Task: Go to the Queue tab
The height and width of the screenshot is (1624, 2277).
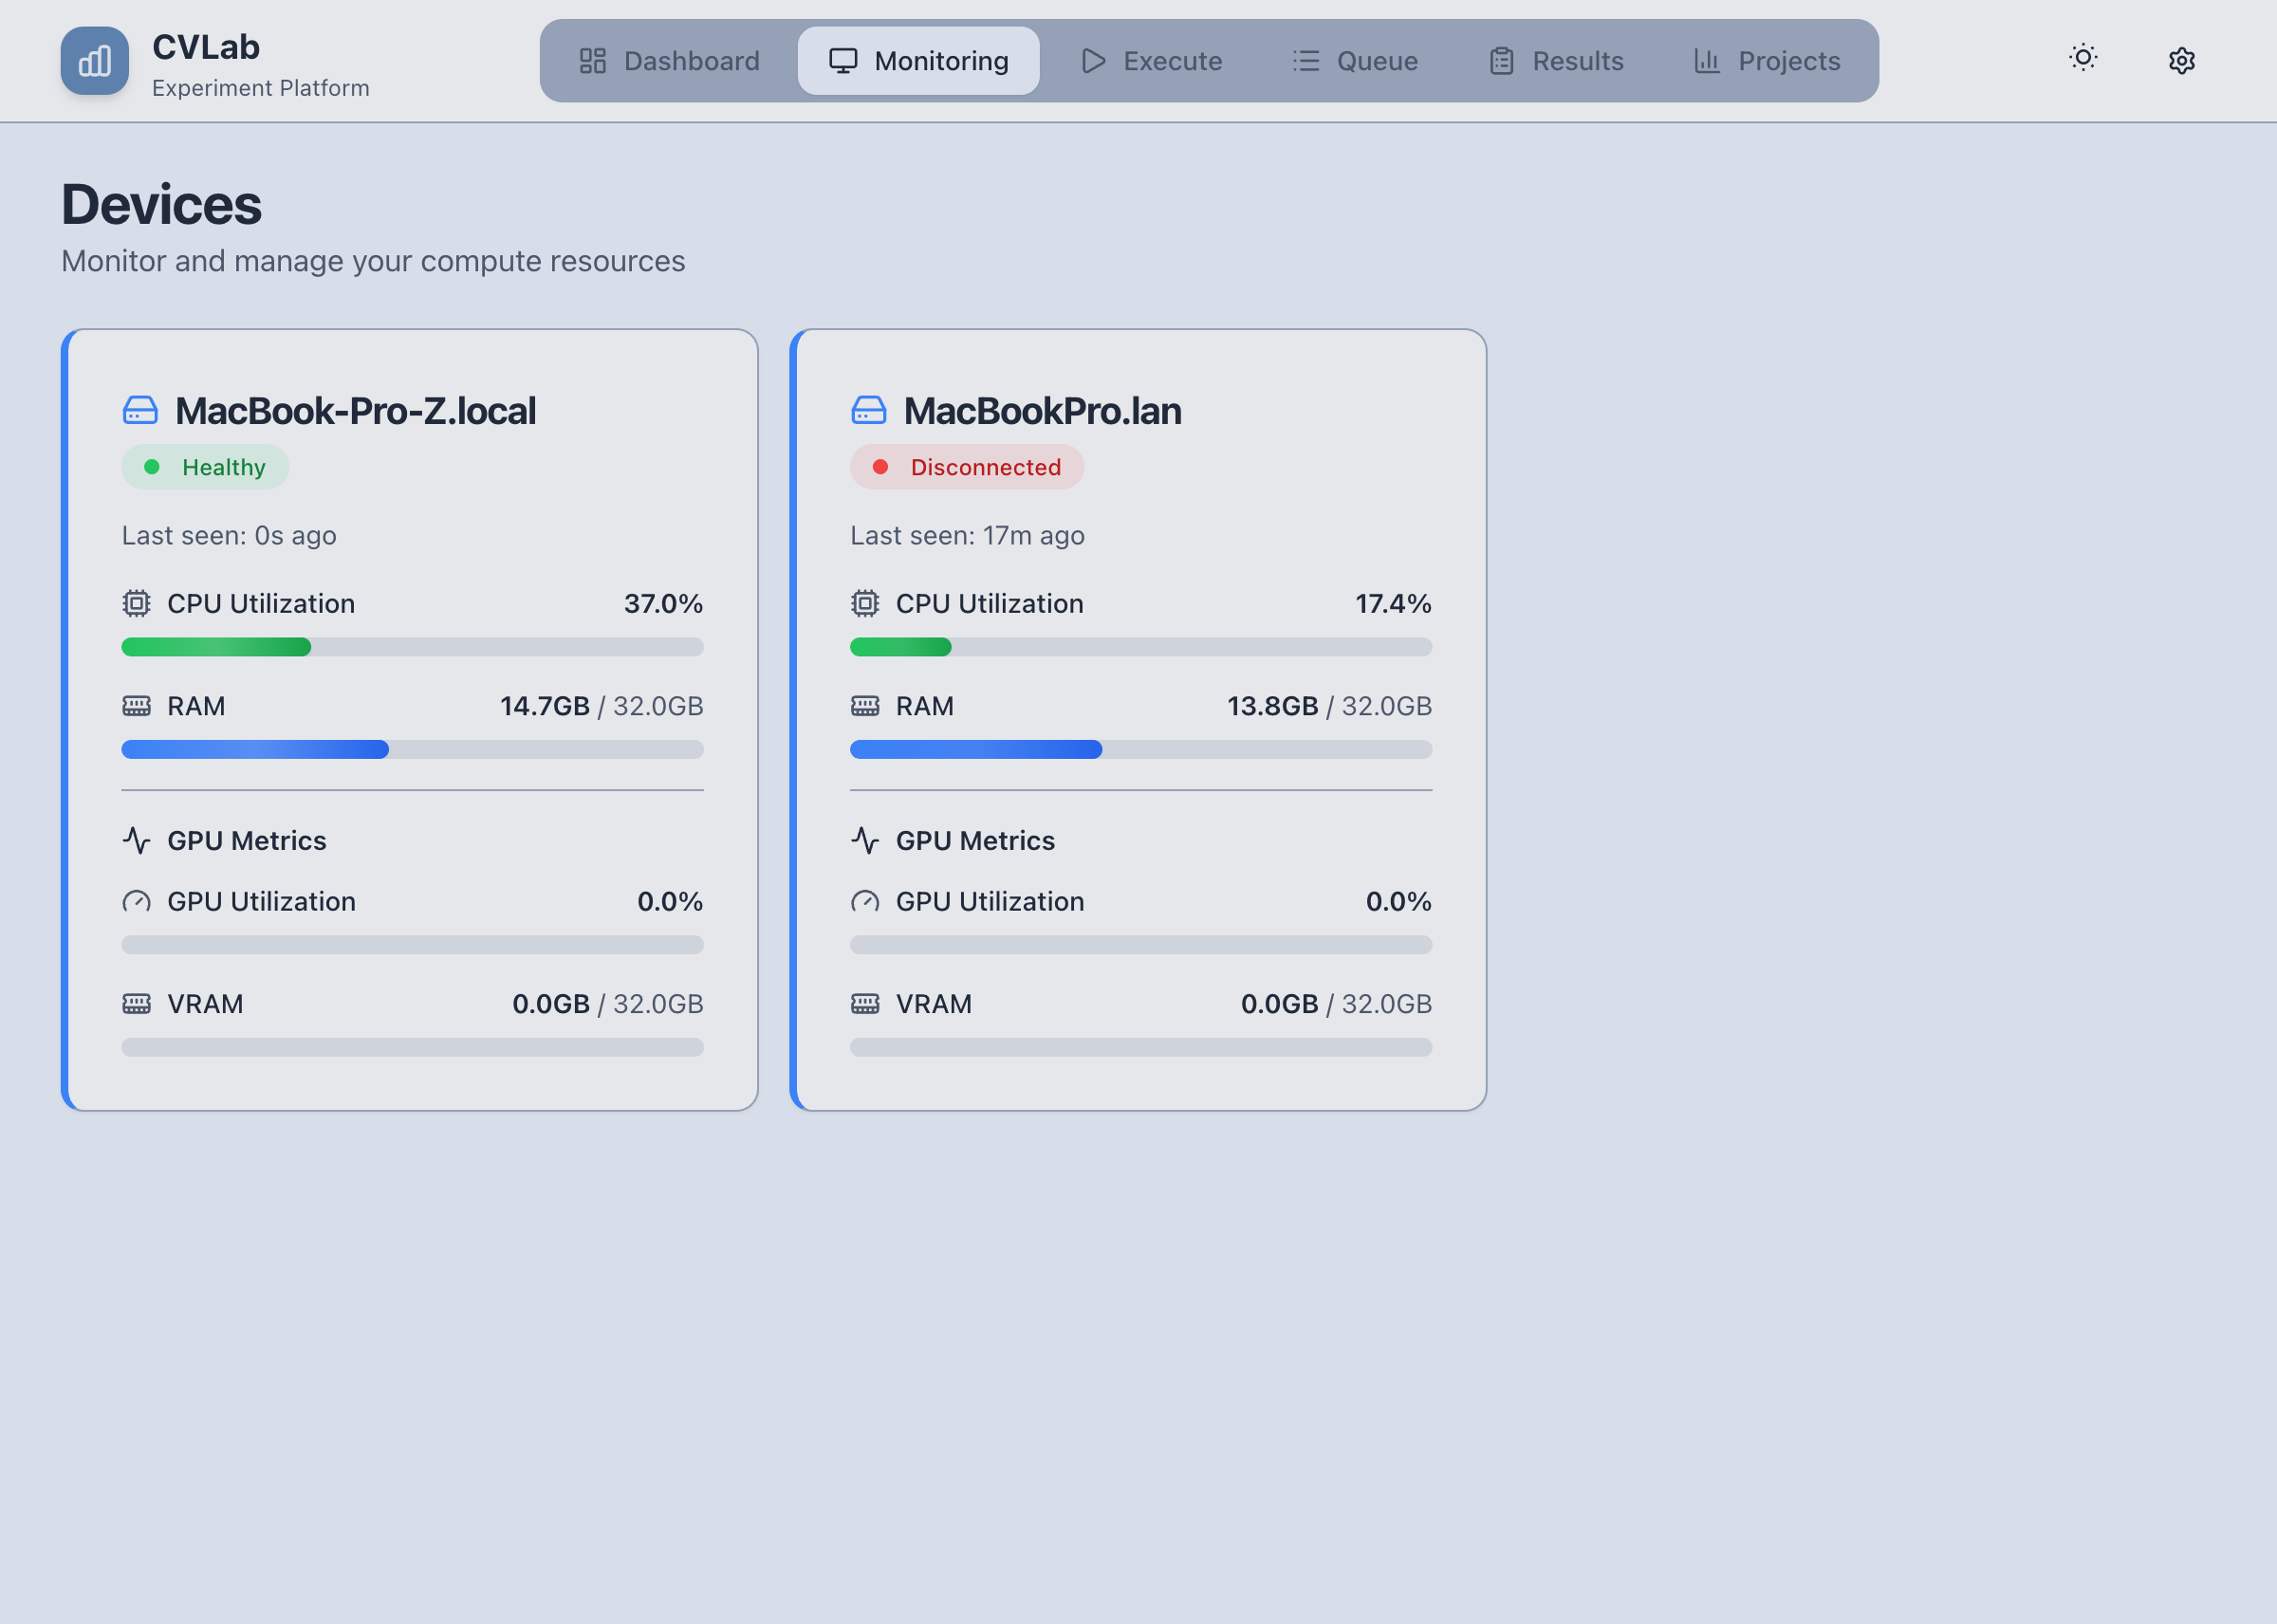Action: click(x=1355, y=61)
